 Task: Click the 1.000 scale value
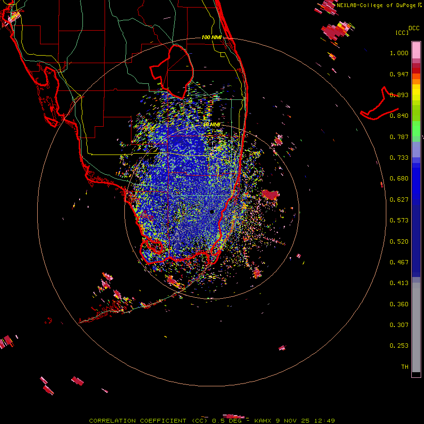tap(399, 53)
